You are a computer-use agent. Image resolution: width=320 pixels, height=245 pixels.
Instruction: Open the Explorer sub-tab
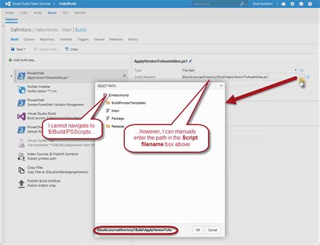11,20
